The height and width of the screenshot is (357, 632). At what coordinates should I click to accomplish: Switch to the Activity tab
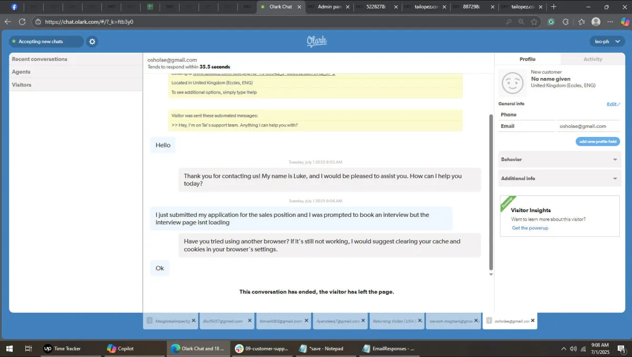(592, 59)
